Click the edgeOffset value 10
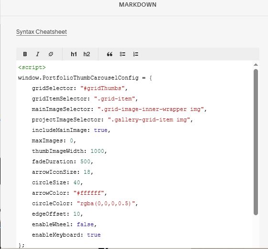This screenshot has width=268, height=249. click(x=77, y=214)
